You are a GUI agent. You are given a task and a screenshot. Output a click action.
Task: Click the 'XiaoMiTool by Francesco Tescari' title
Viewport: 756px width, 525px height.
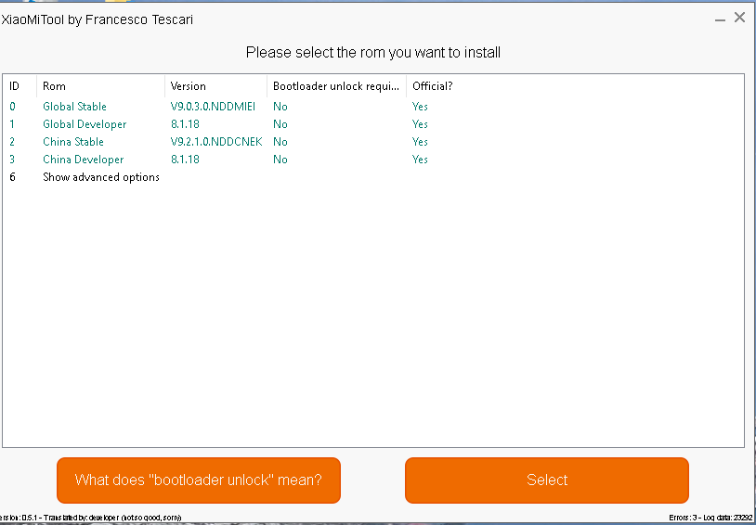coord(97,19)
